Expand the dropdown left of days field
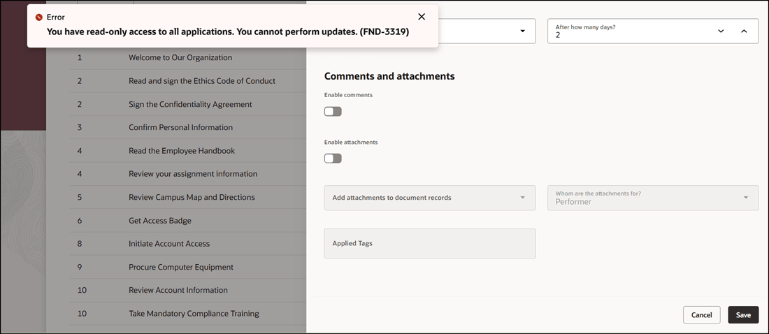The height and width of the screenshot is (334, 769). point(522,31)
